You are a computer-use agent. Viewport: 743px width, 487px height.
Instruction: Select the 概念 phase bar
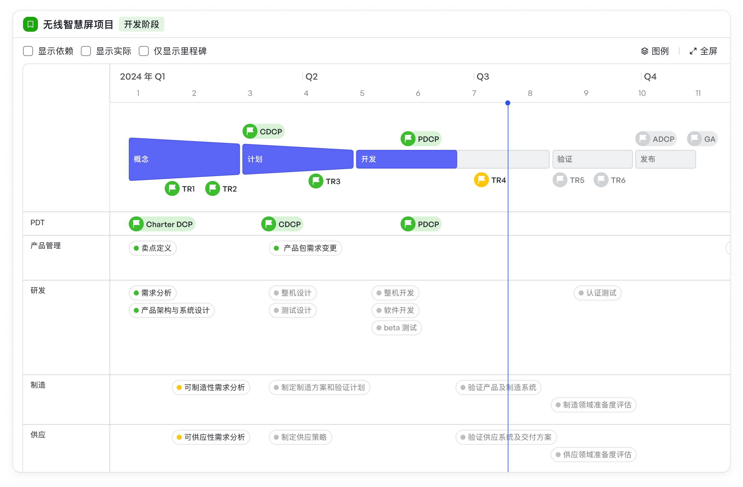[x=184, y=159]
